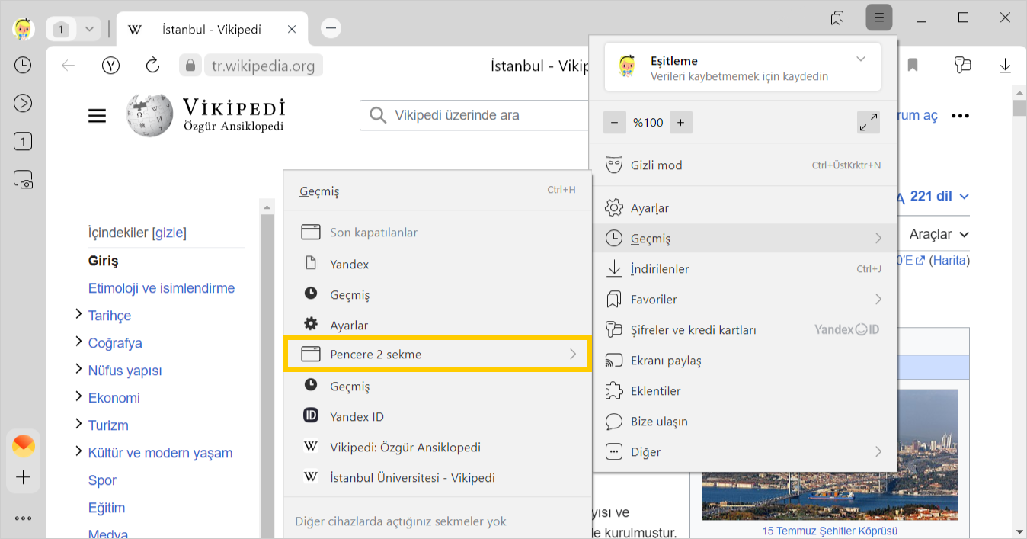Increase zoom with the plus button

click(x=680, y=122)
